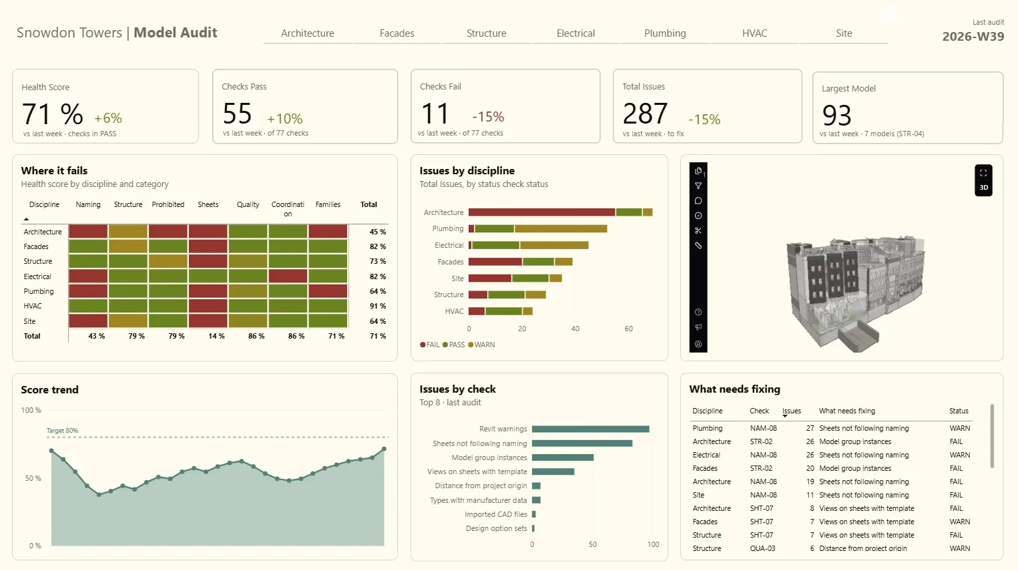Click the sort arrow under Issues column header
Image resolution: width=1018 pixels, height=571 pixels.
(x=785, y=416)
